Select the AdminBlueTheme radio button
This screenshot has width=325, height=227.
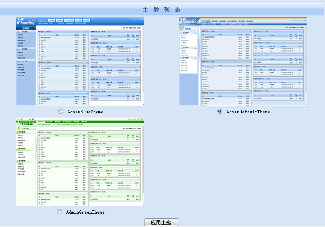tap(61, 111)
